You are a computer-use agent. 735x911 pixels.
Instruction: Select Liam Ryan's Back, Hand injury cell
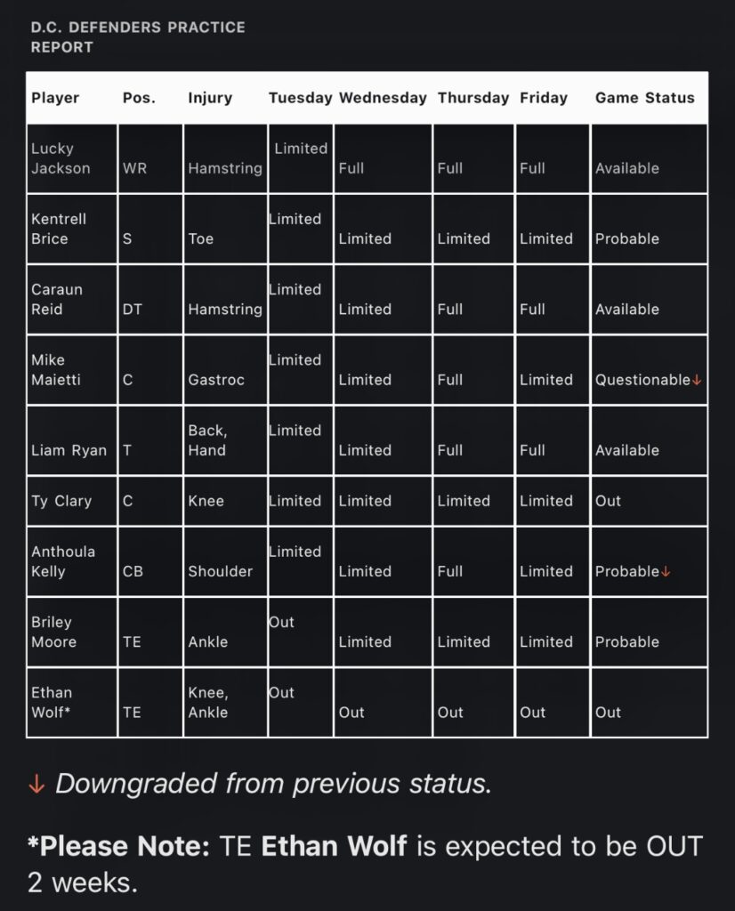207,440
